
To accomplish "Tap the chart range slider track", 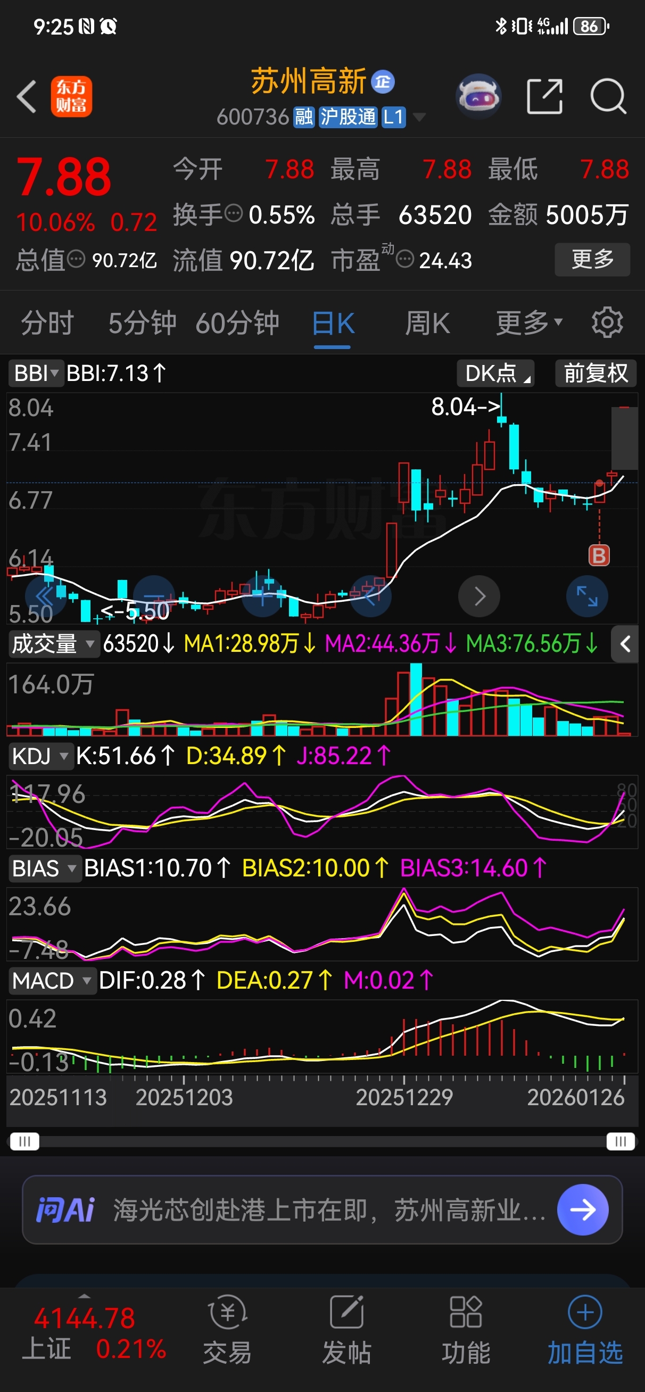I will click(x=323, y=1141).
